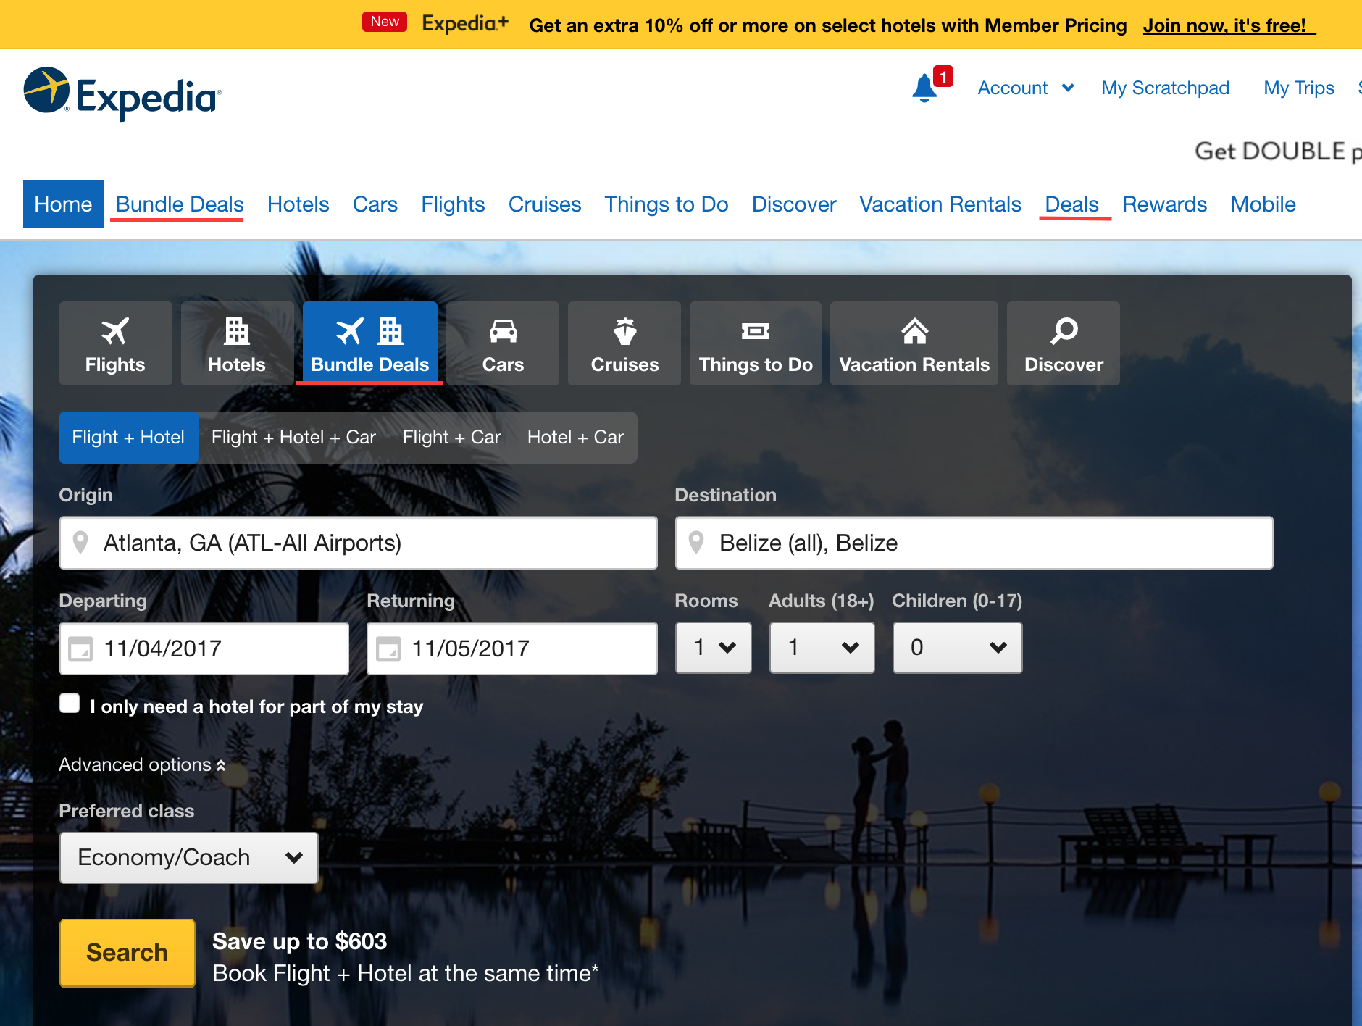
Task: Open Vacation Rentals in top navigation
Action: pos(940,204)
